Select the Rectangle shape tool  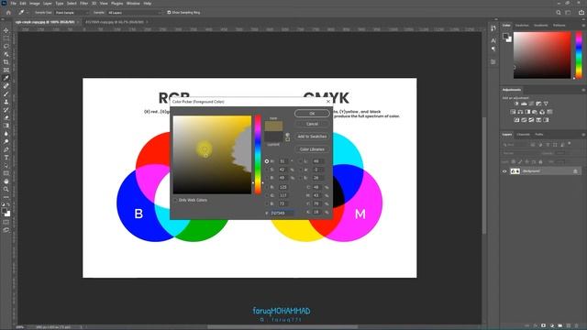pyautogui.click(x=6, y=173)
